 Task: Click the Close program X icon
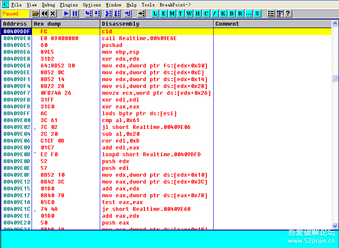click(53, 14)
